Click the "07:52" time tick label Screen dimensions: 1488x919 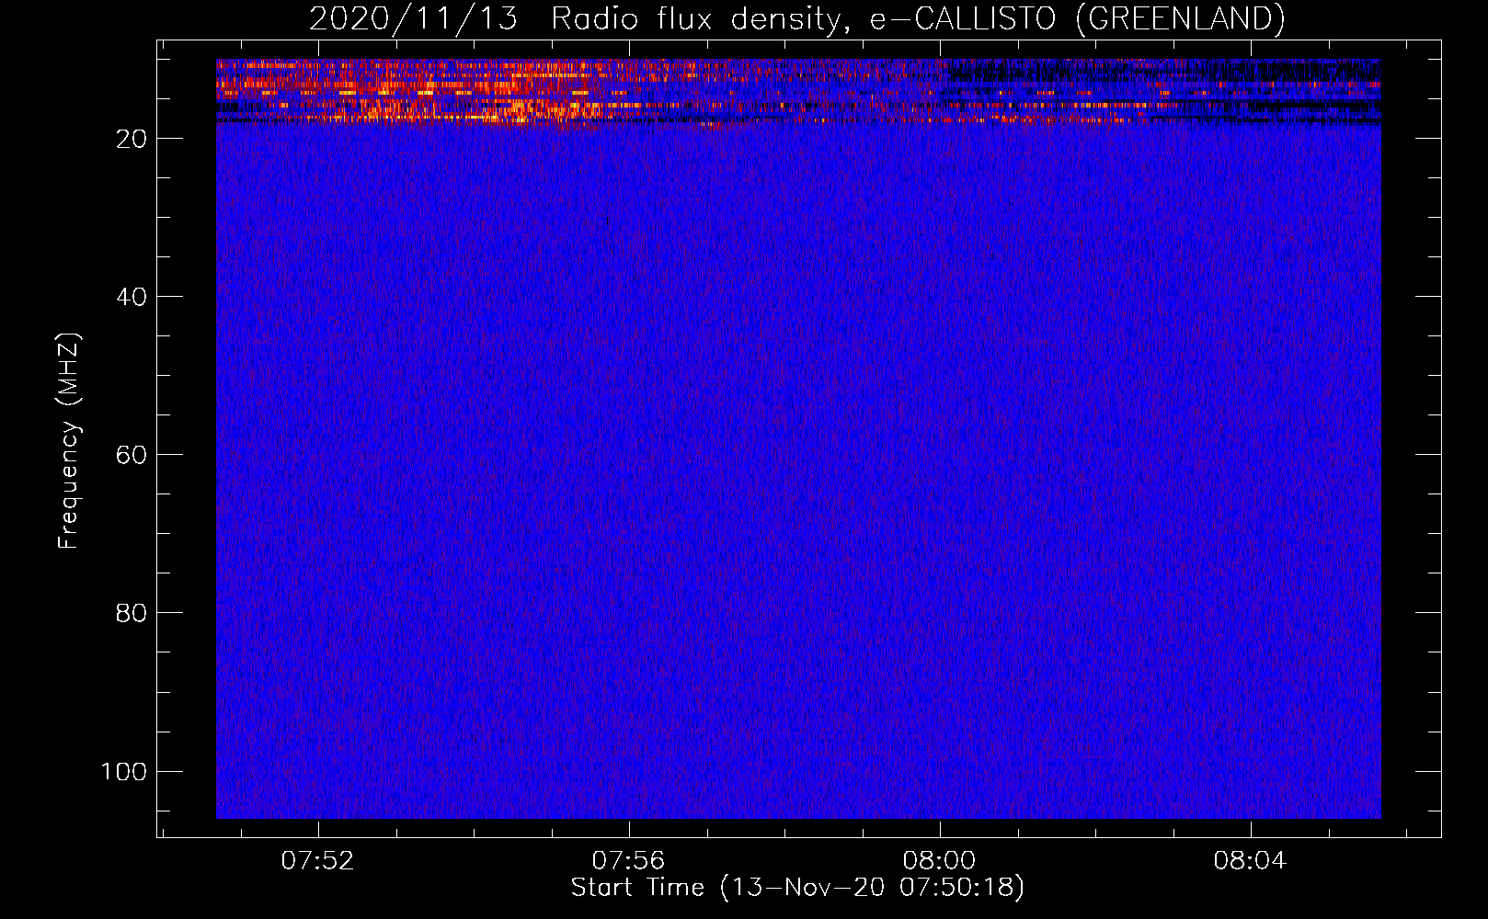pos(318,861)
